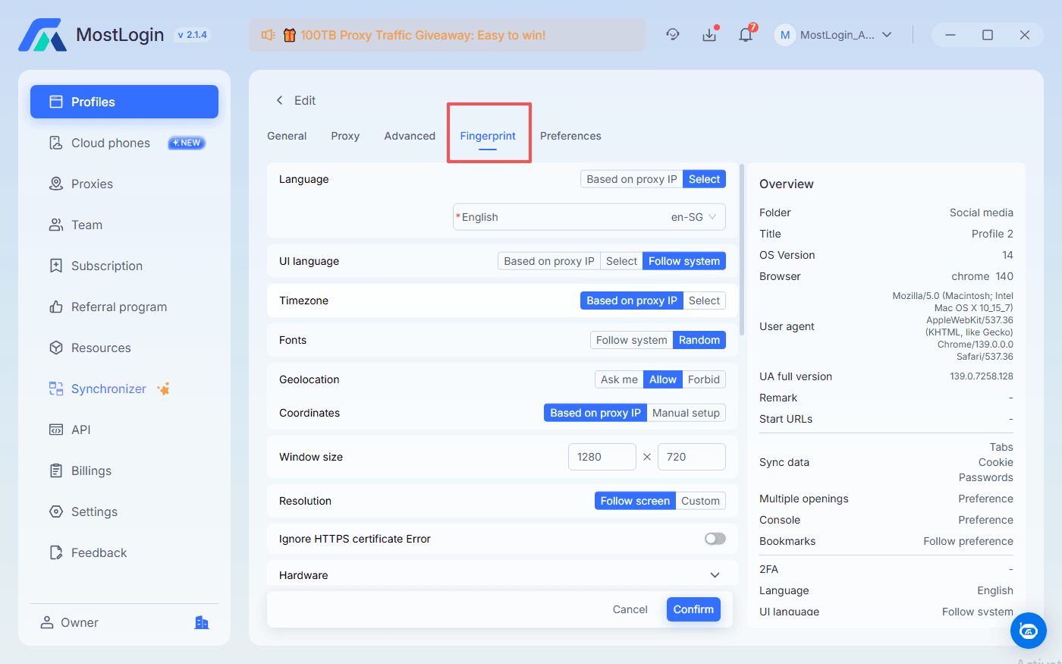This screenshot has height=664, width=1062.
Task: Open the Preferences tab
Action: (570, 136)
